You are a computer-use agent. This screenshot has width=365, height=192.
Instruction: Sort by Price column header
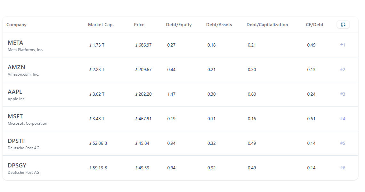139,25
